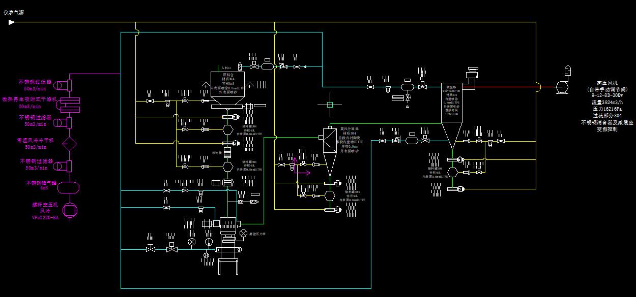Click the crosshair cursor pickbox

point(330,105)
